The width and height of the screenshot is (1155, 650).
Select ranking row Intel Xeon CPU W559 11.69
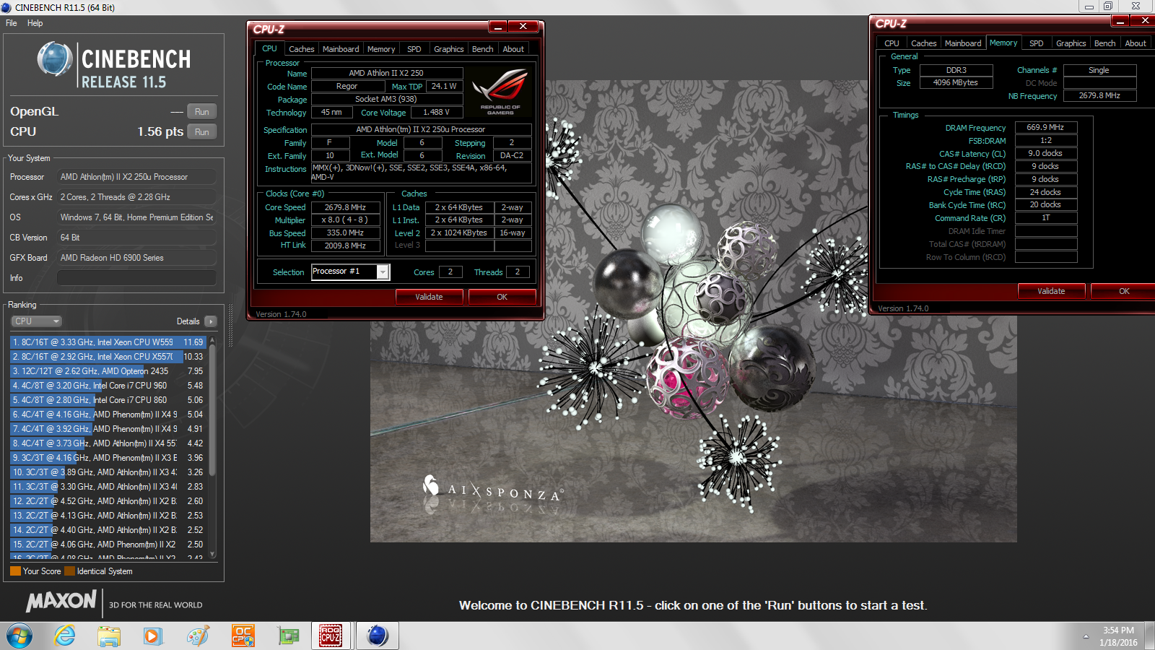pyautogui.click(x=108, y=342)
